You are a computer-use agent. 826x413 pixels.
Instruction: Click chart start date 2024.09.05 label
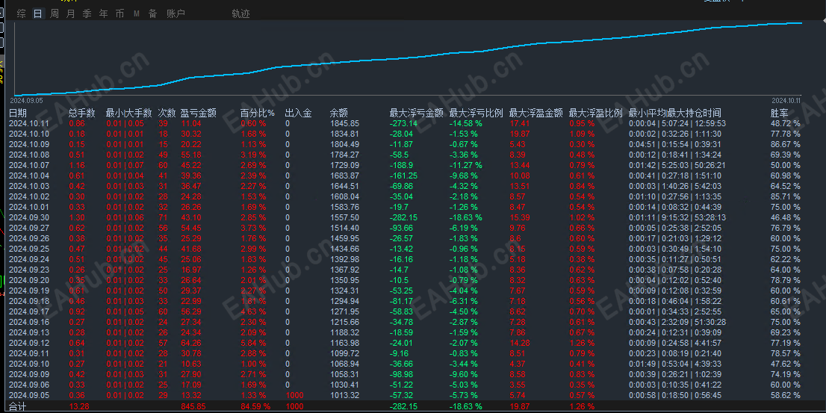26,100
